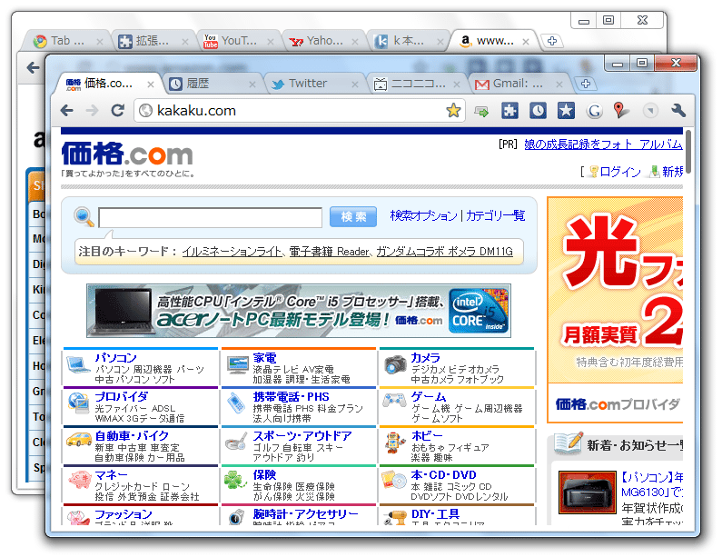
Task: Click green arrow extension icon in toolbar
Action: point(481,111)
